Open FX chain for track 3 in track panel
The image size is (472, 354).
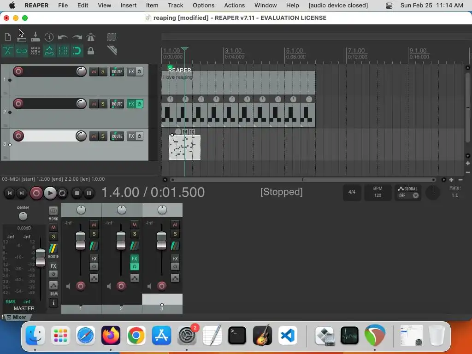click(131, 136)
